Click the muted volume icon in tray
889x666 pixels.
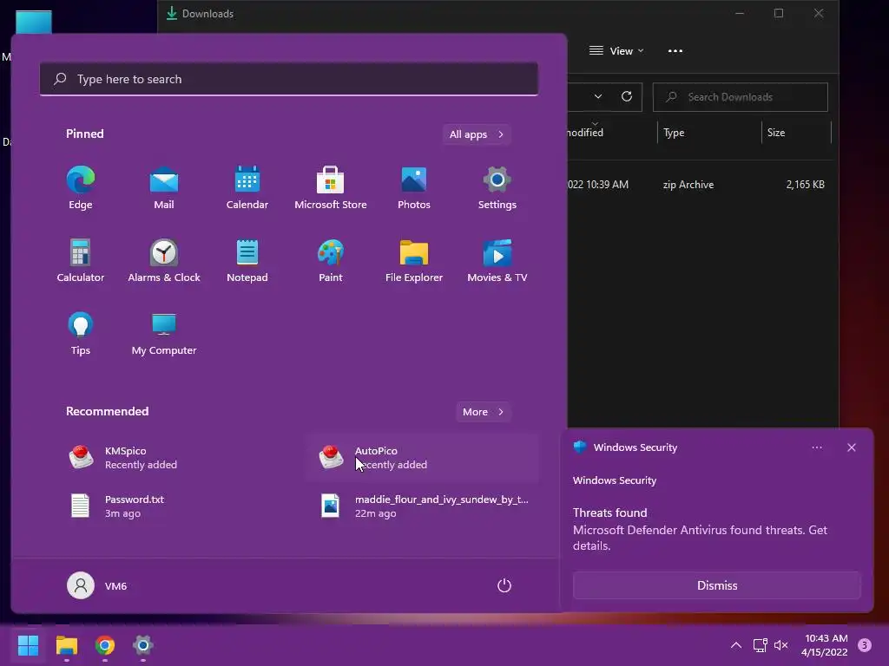click(x=780, y=645)
